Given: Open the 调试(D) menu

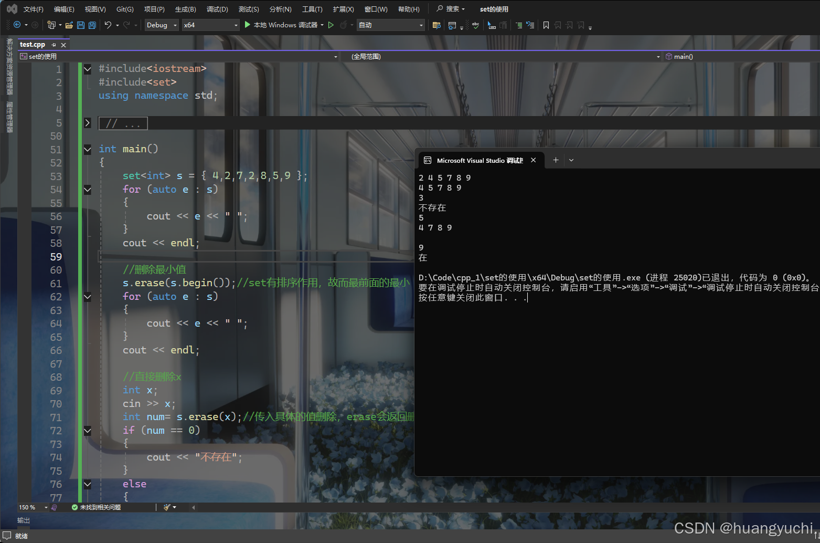Looking at the screenshot, I should click(x=217, y=8).
